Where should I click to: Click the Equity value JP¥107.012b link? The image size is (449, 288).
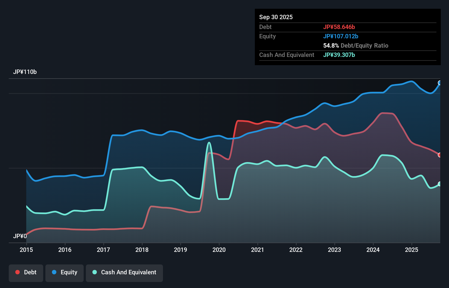(341, 36)
